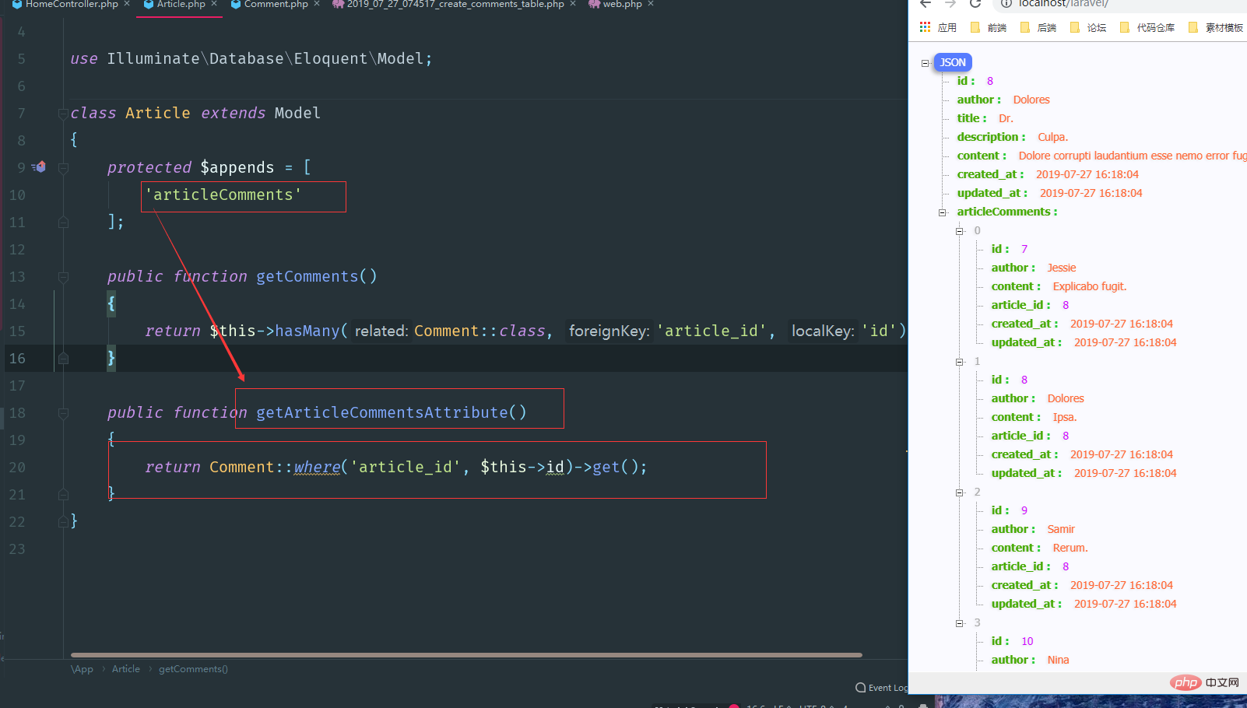Close the create_comments_table.php migration tab
The height and width of the screenshot is (708, 1247).
573,4
